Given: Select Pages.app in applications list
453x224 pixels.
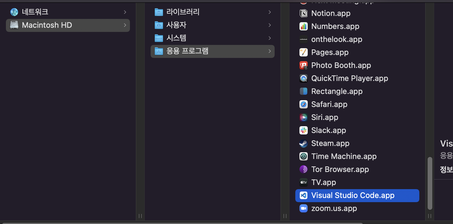Looking at the screenshot, I should (x=330, y=52).
